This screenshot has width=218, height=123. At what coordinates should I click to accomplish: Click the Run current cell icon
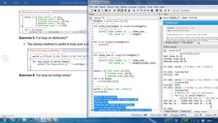coord(118,11)
